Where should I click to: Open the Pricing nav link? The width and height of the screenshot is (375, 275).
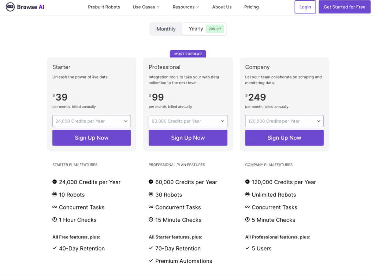(x=251, y=7)
